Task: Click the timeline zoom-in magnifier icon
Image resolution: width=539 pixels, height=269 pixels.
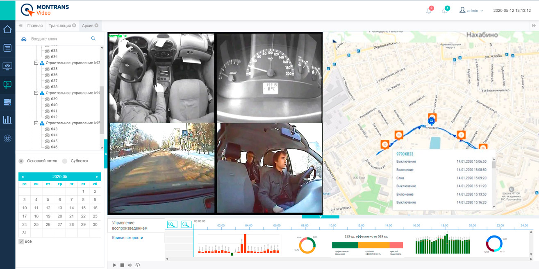Action: [172, 224]
